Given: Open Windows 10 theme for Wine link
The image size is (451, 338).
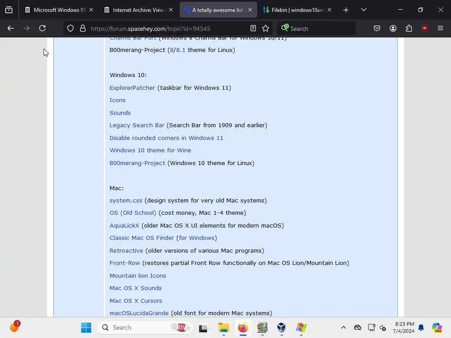Looking at the screenshot, I should click(x=150, y=151).
